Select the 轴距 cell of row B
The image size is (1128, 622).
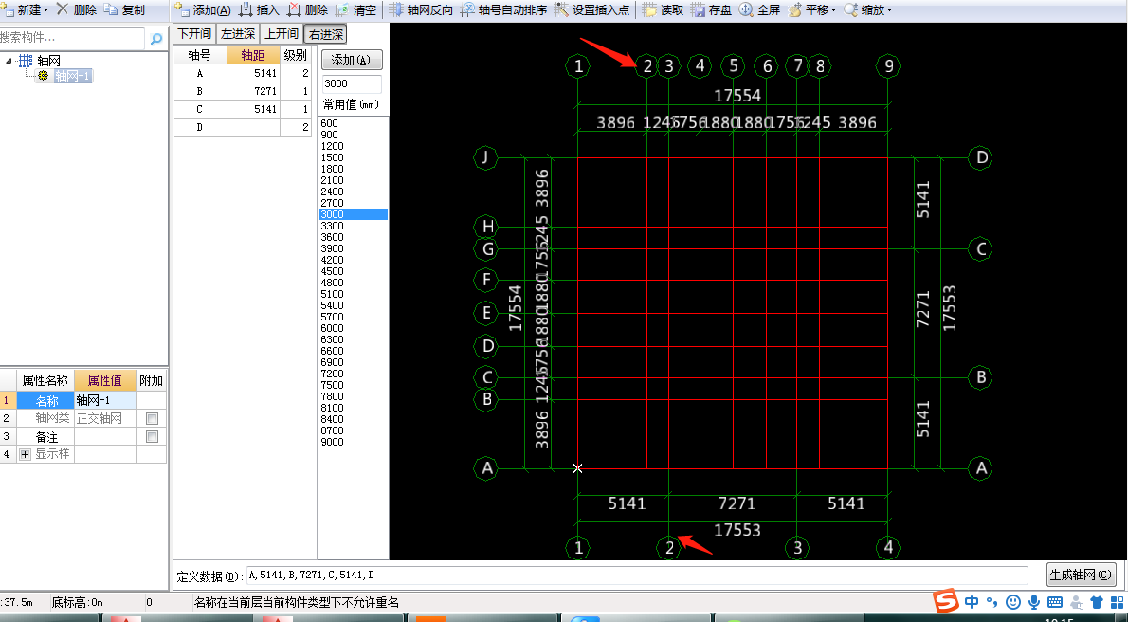coord(253,91)
